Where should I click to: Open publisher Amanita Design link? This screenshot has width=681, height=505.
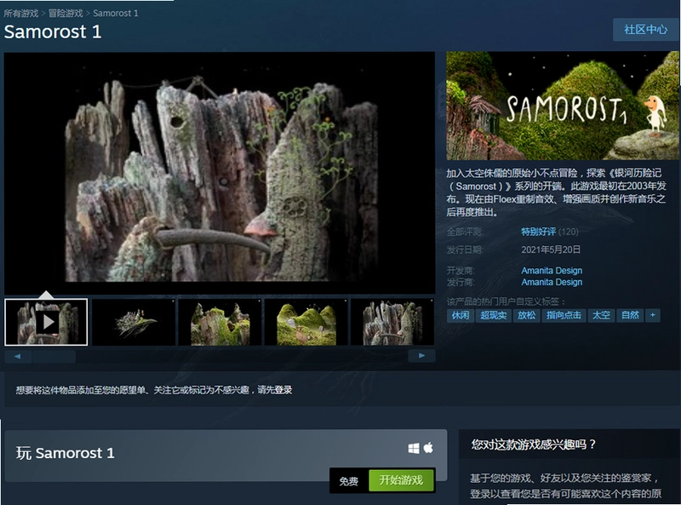(x=552, y=282)
